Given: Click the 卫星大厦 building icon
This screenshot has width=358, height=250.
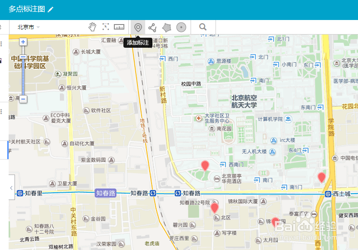Looking at the screenshot, I should (x=52, y=184).
